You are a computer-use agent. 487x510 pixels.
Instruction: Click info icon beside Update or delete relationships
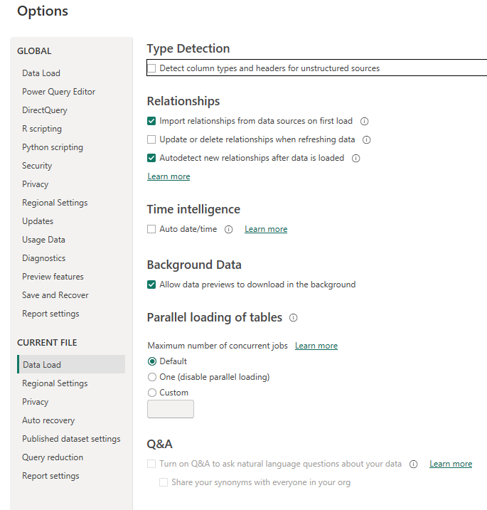(366, 140)
